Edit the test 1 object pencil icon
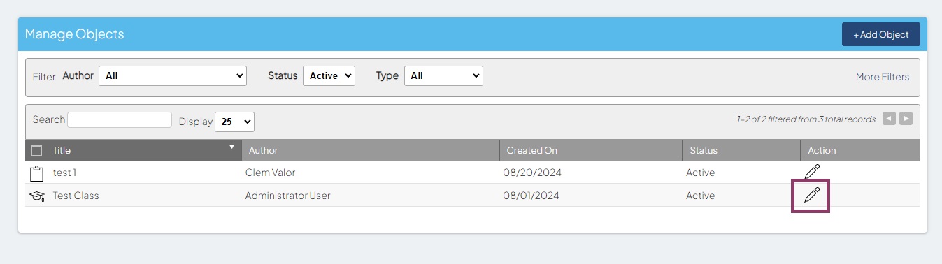Viewport: 942px width, 264px height. [811, 172]
